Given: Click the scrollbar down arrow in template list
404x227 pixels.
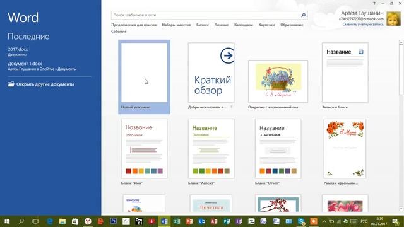Looking at the screenshot, I should pyautogui.click(x=401, y=209).
